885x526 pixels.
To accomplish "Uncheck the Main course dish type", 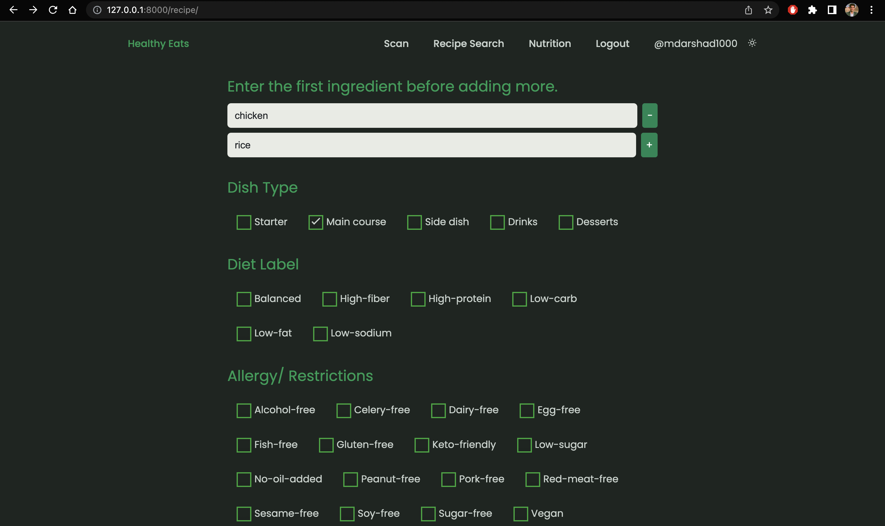I will click(316, 222).
